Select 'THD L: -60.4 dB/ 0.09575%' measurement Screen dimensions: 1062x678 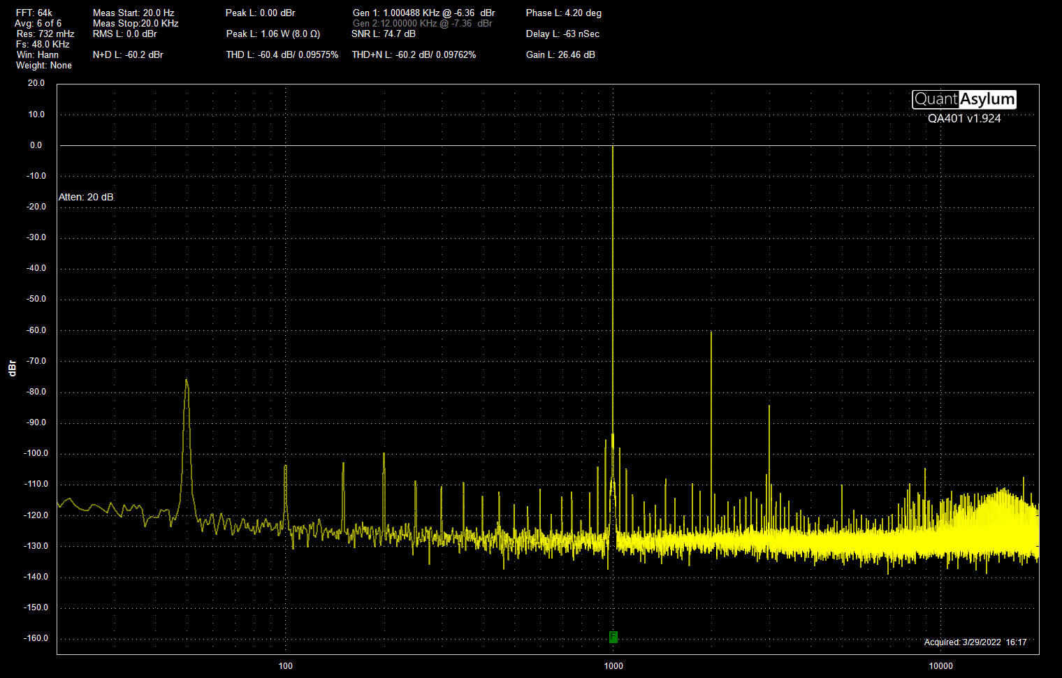[x=282, y=54]
